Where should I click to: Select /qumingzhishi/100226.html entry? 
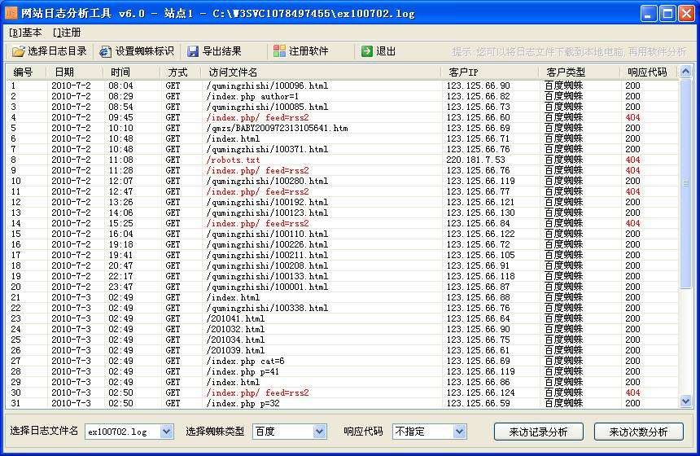(267, 245)
